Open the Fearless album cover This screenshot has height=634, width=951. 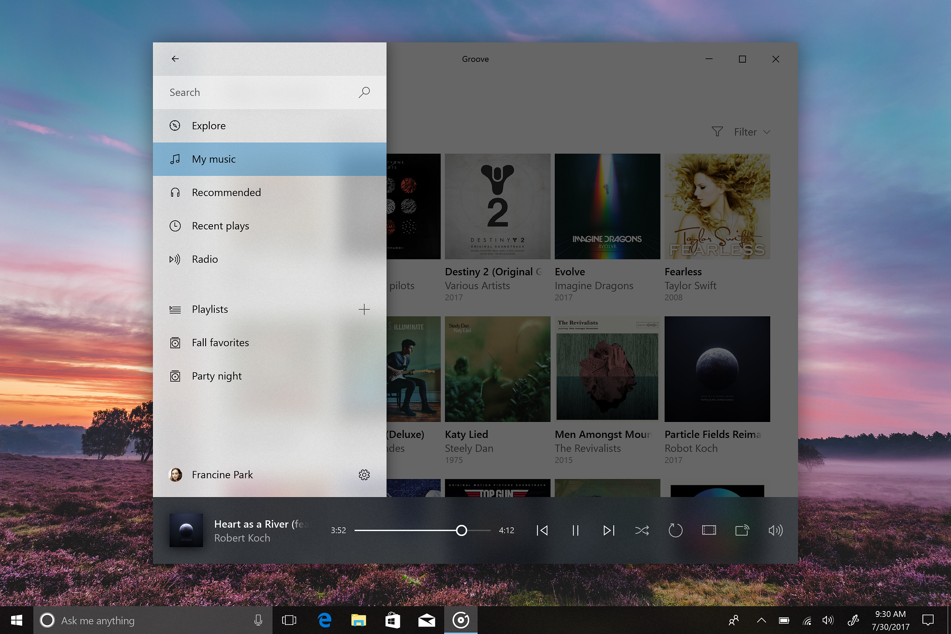(x=717, y=206)
